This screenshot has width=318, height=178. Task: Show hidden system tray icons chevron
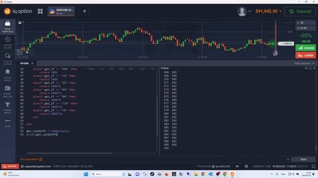pos(272,174)
